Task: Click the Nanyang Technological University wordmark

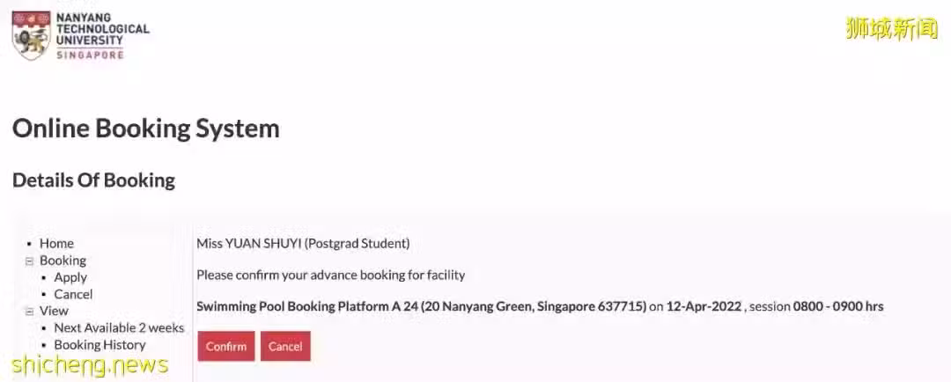Action: (102, 34)
